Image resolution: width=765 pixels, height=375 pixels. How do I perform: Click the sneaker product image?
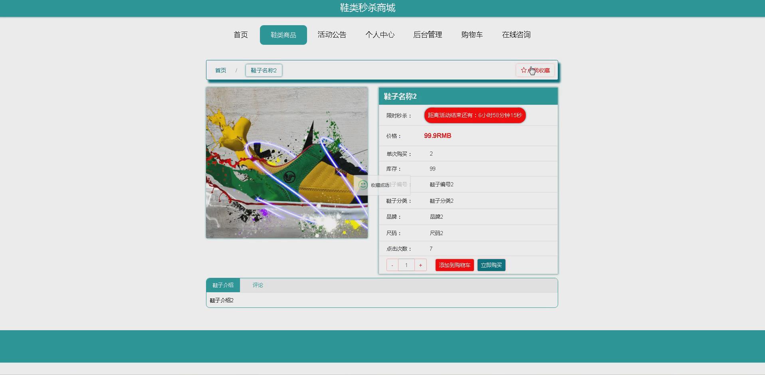(x=287, y=162)
